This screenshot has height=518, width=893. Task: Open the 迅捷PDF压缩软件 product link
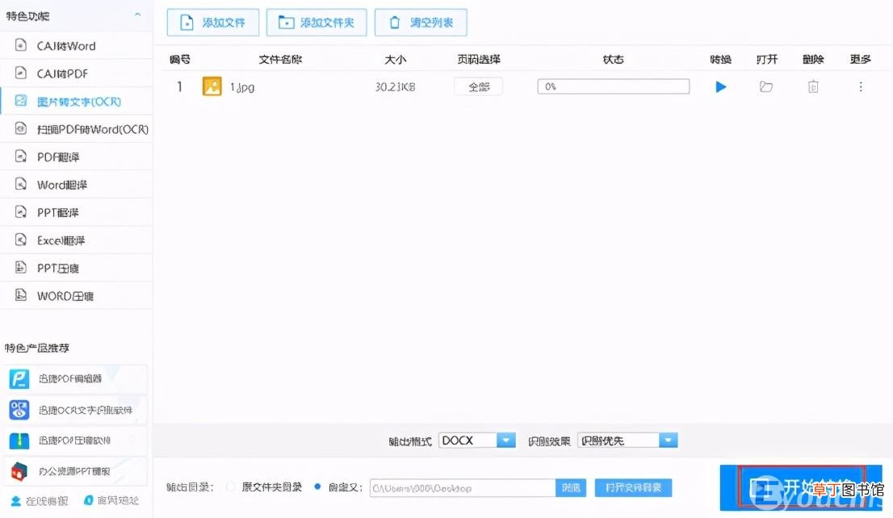point(75,441)
